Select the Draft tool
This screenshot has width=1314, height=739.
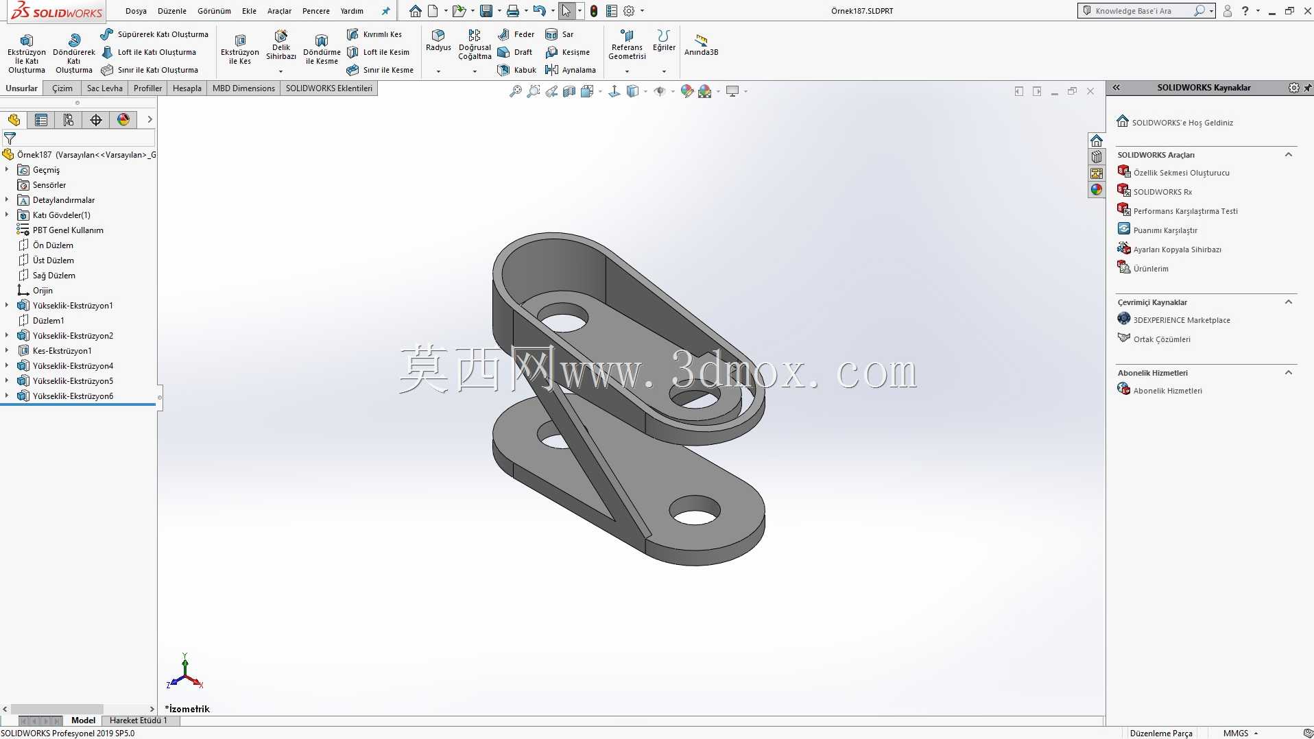pos(515,52)
